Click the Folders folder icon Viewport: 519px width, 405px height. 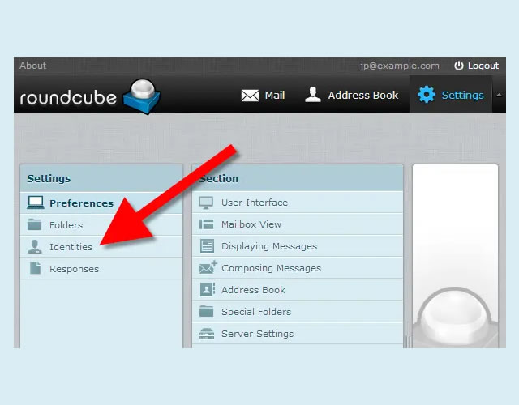click(x=35, y=225)
